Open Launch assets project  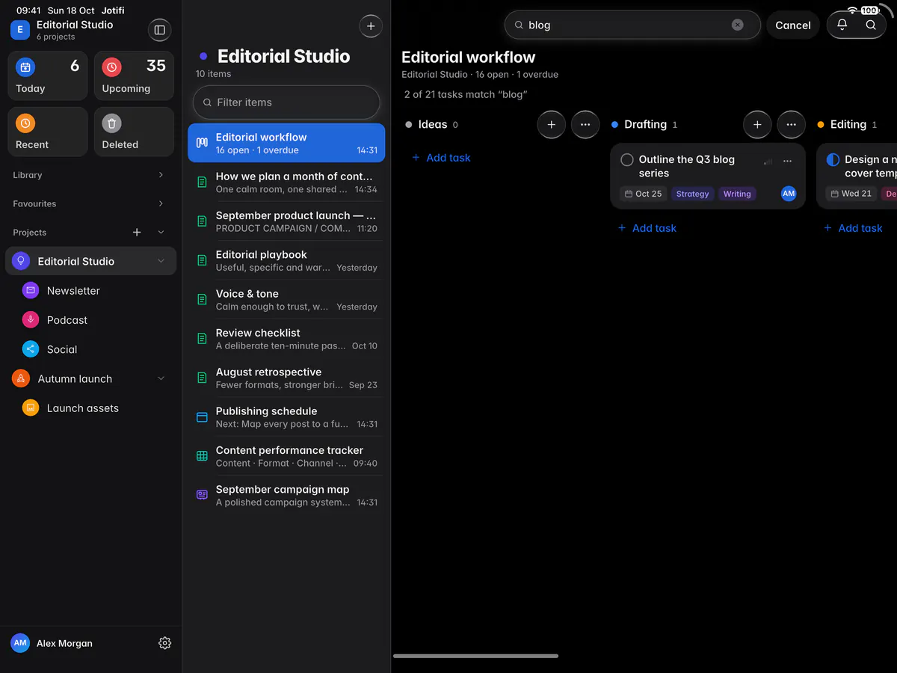point(91,408)
